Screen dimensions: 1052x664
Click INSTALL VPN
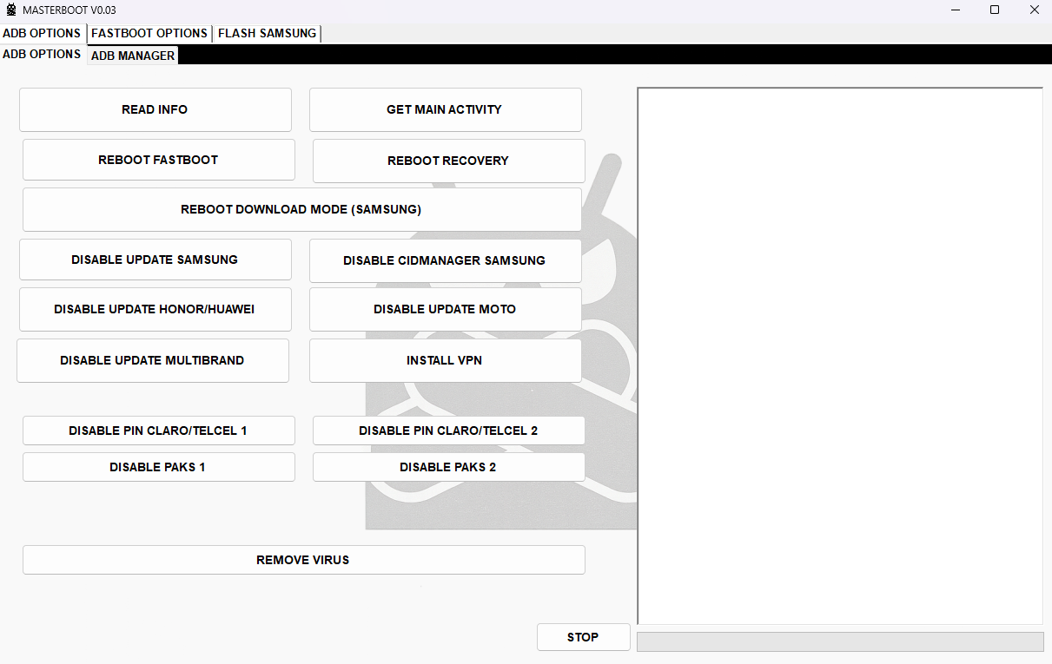pyautogui.click(x=445, y=360)
